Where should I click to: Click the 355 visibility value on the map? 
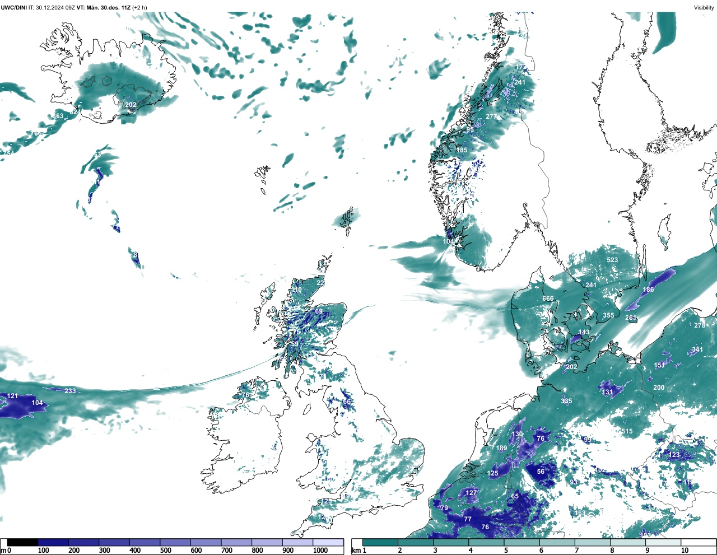click(x=608, y=315)
